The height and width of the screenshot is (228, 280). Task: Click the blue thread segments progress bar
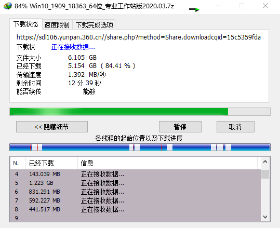click(140, 147)
